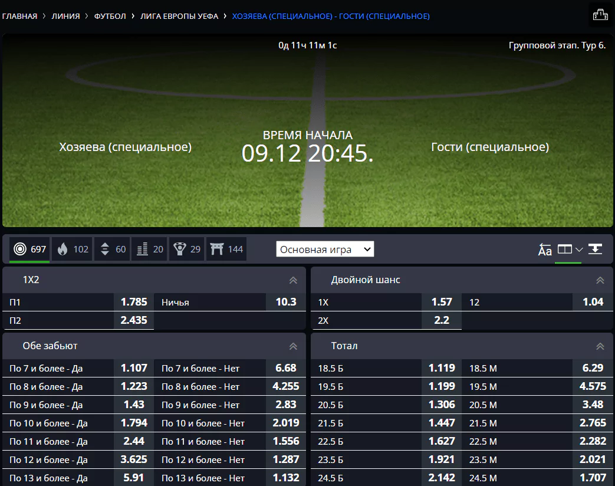615x486 pixels.
Task: Open the goalpost tab with 144
Action: (x=226, y=249)
